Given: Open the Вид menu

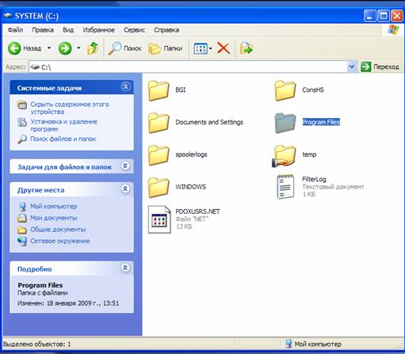Looking at the screenshot, I should (68, 30).
